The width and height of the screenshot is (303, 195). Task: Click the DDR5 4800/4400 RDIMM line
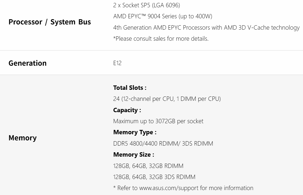(x=163, y=144)
